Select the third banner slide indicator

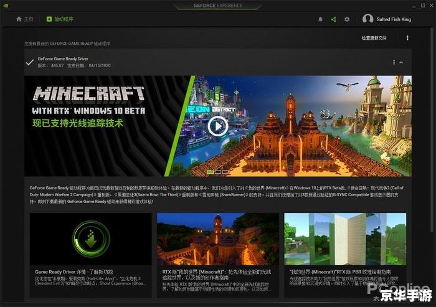225,172
